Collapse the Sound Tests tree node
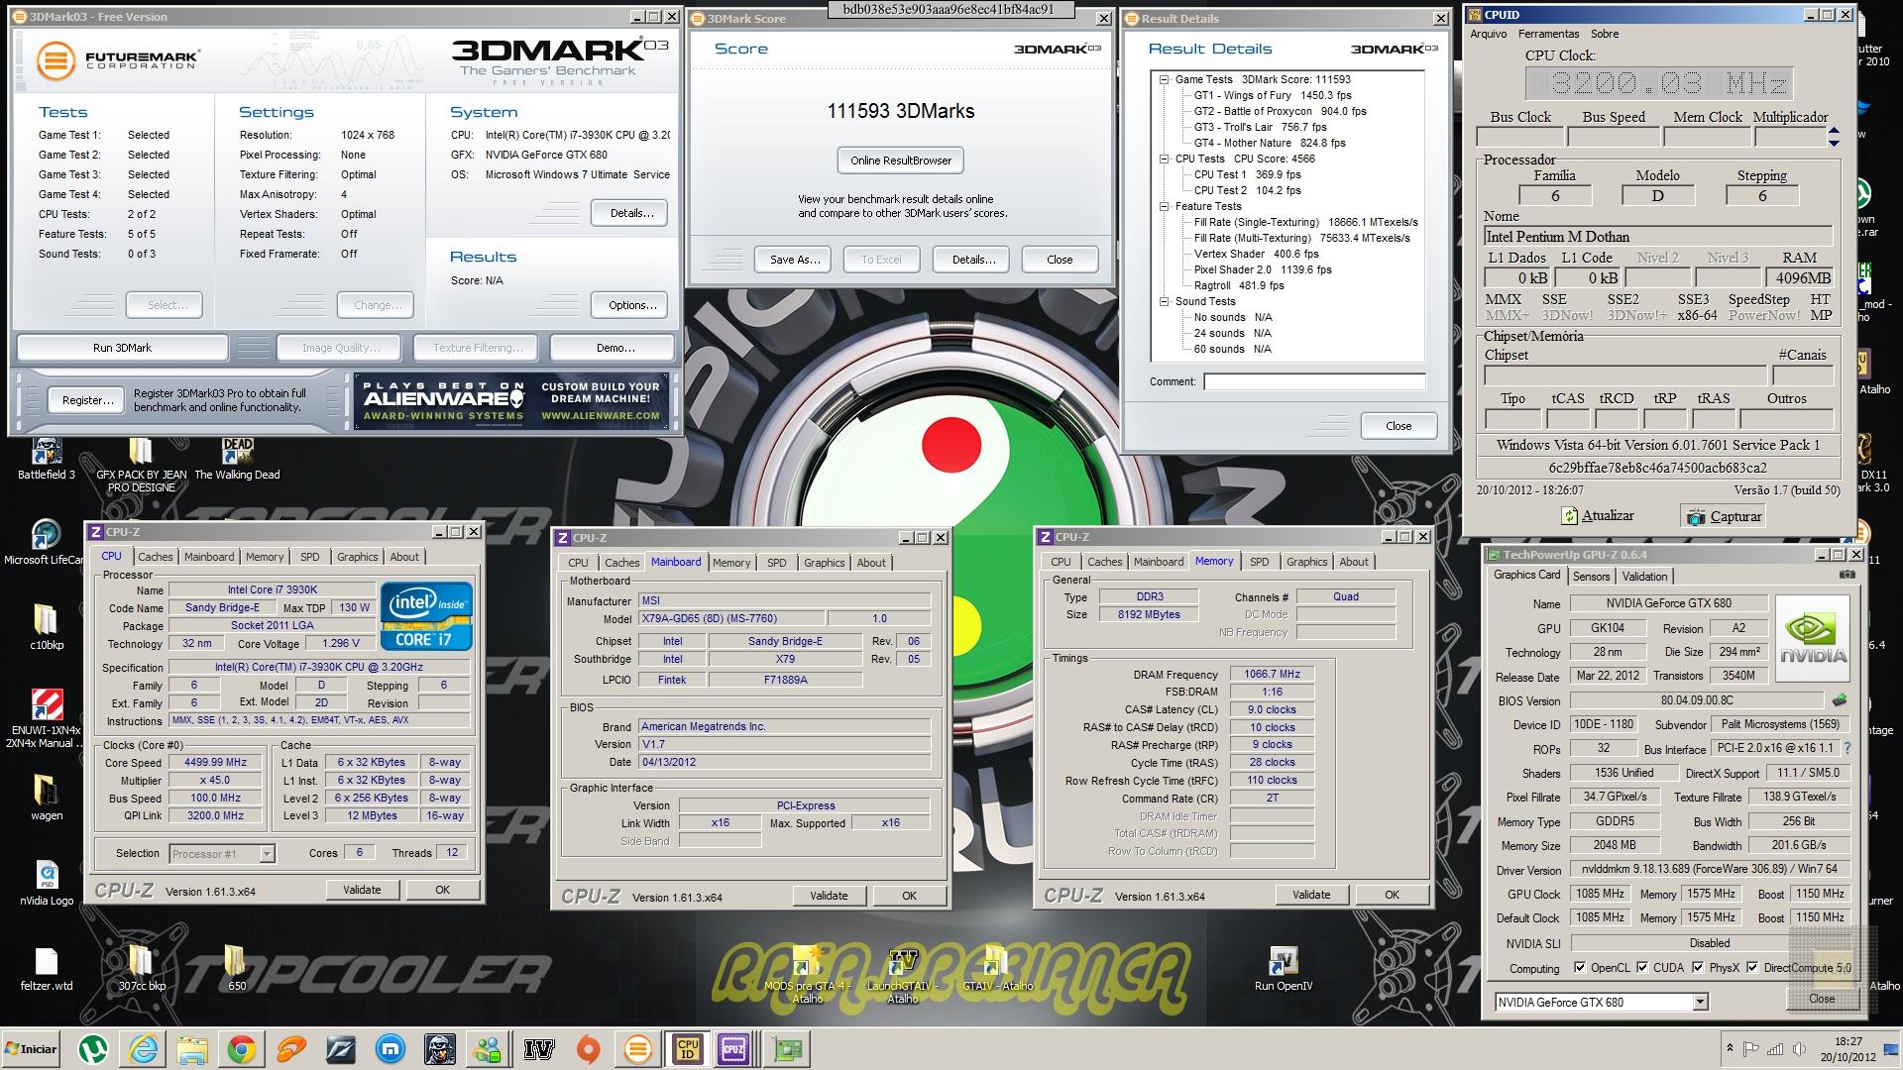 tap(1164, 301)
